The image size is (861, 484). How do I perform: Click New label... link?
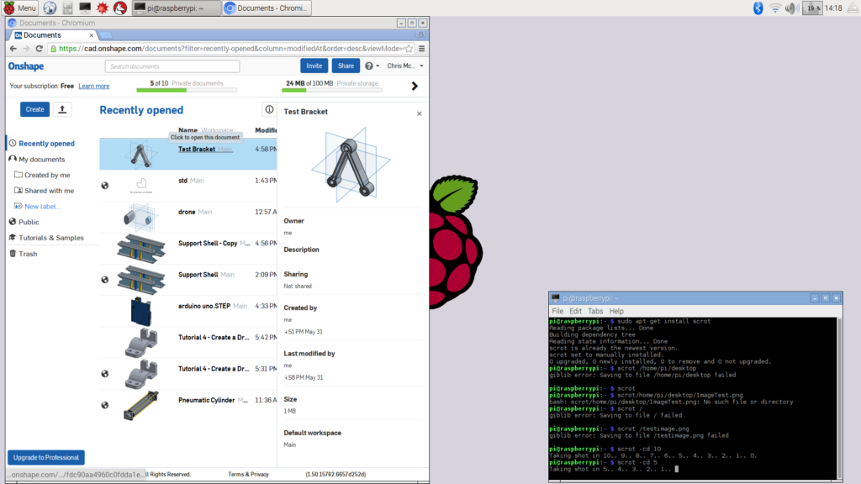pos(42,207)
